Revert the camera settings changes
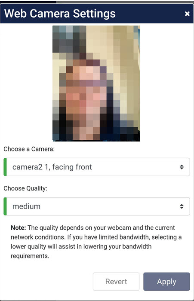This screenshot has height=301, width=194. 116,282
